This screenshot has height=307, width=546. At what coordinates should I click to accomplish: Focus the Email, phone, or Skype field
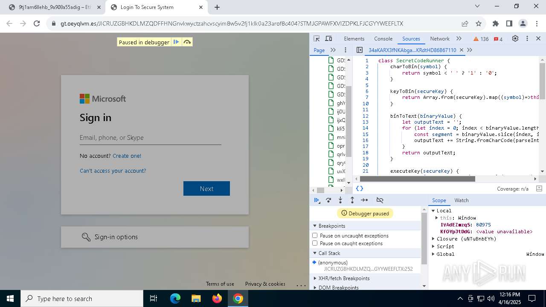tap(150, 138)
